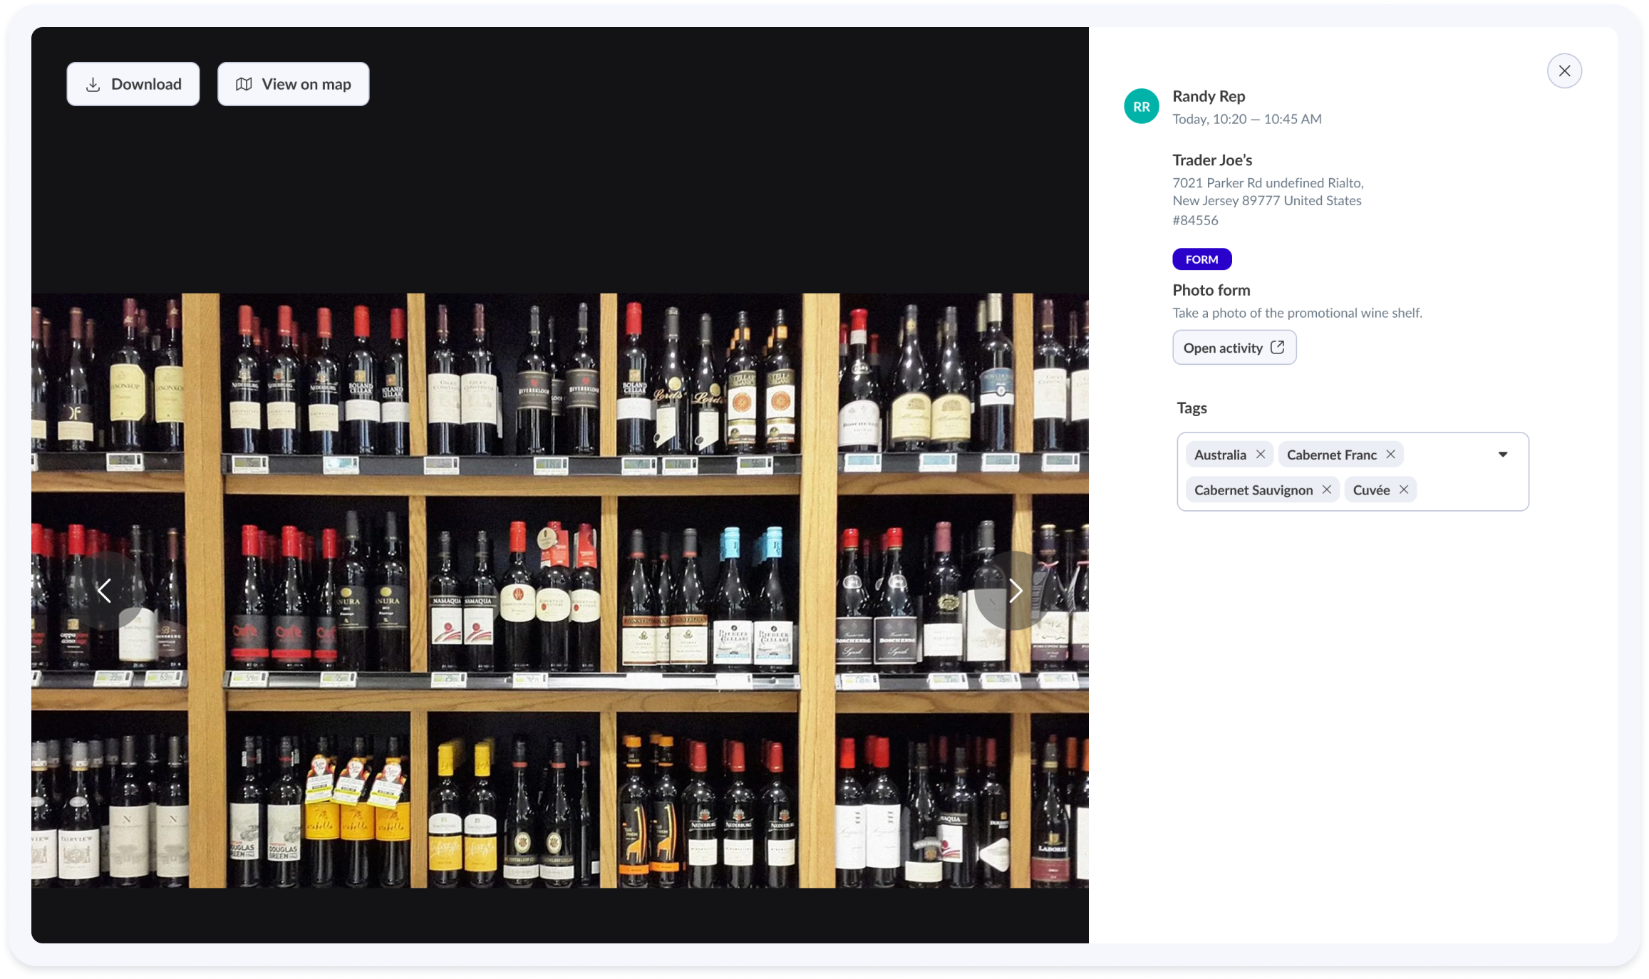
Task: Close the photo detail panel
Action: (1564, 71)
